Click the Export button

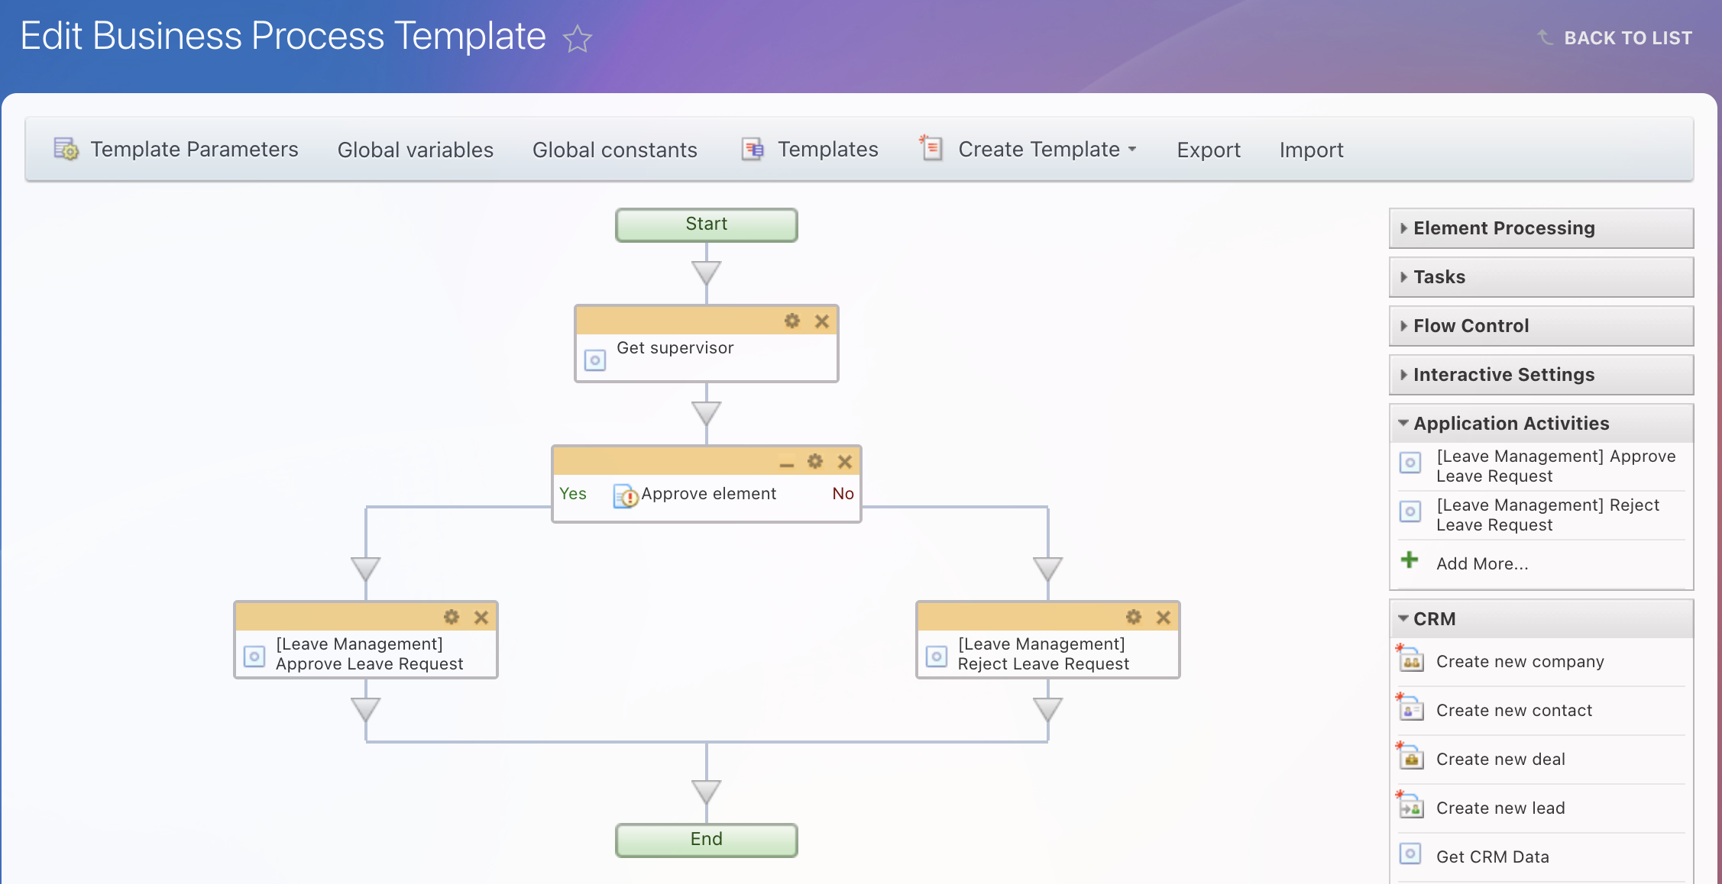(1208, 150)
